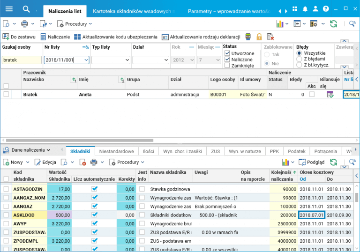Viewport: 360px width, 252px height.
Task: Select the Z błędami radio button
Action: [x=299, y=59]
